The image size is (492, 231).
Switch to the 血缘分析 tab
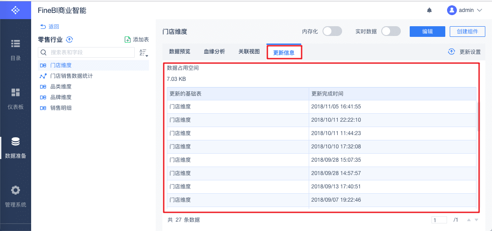coord(214,52)
